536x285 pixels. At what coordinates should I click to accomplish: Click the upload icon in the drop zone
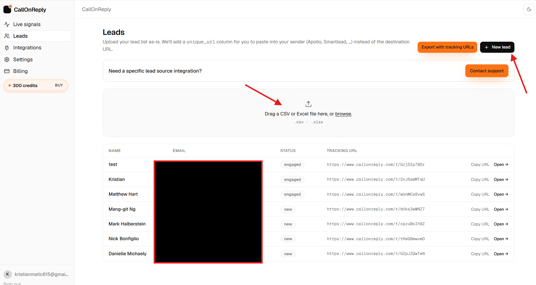click(x=308, y=104)
